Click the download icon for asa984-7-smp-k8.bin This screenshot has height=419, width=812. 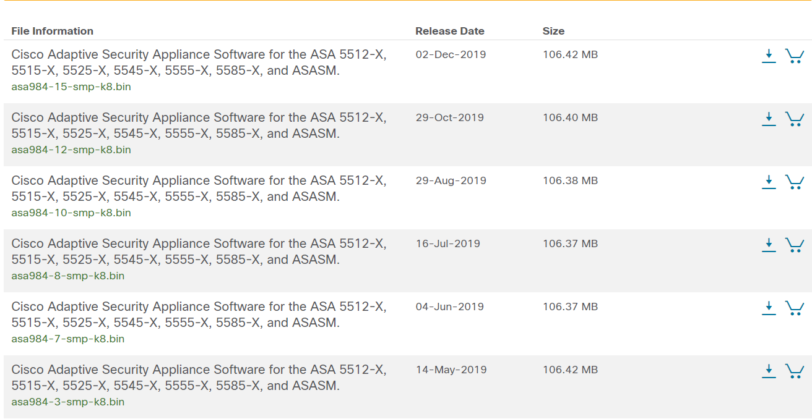click(x=769, y=307)
